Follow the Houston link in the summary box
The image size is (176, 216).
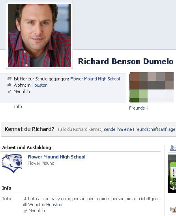[39, 85]
